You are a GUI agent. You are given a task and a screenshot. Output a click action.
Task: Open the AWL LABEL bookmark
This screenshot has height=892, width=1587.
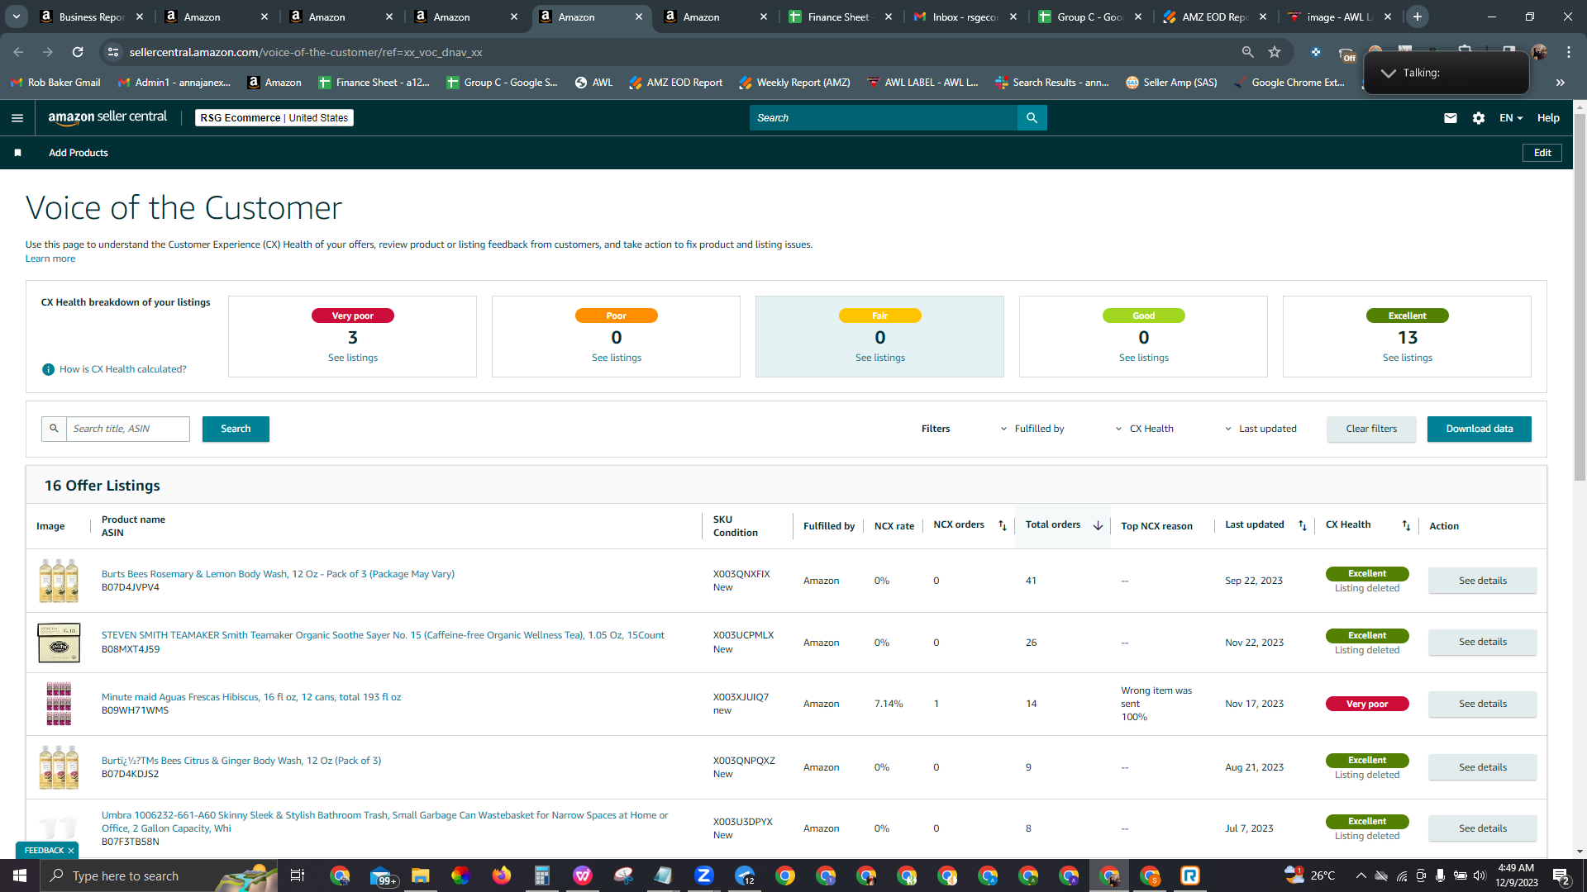click(923, 83)
